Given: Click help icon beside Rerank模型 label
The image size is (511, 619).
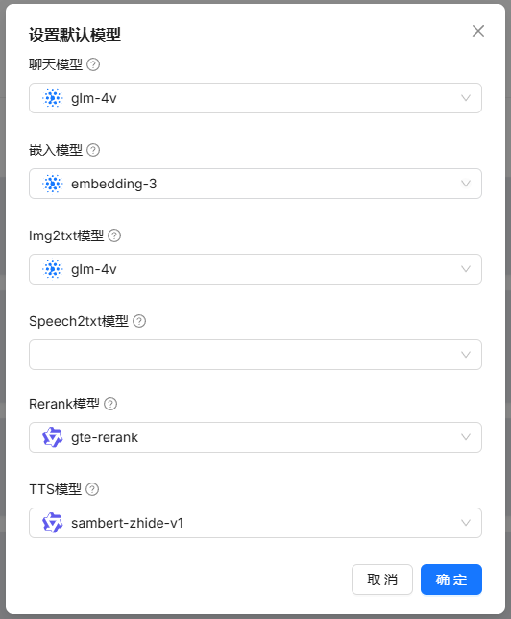Looking at the screenshot, I should click(110, 404).
